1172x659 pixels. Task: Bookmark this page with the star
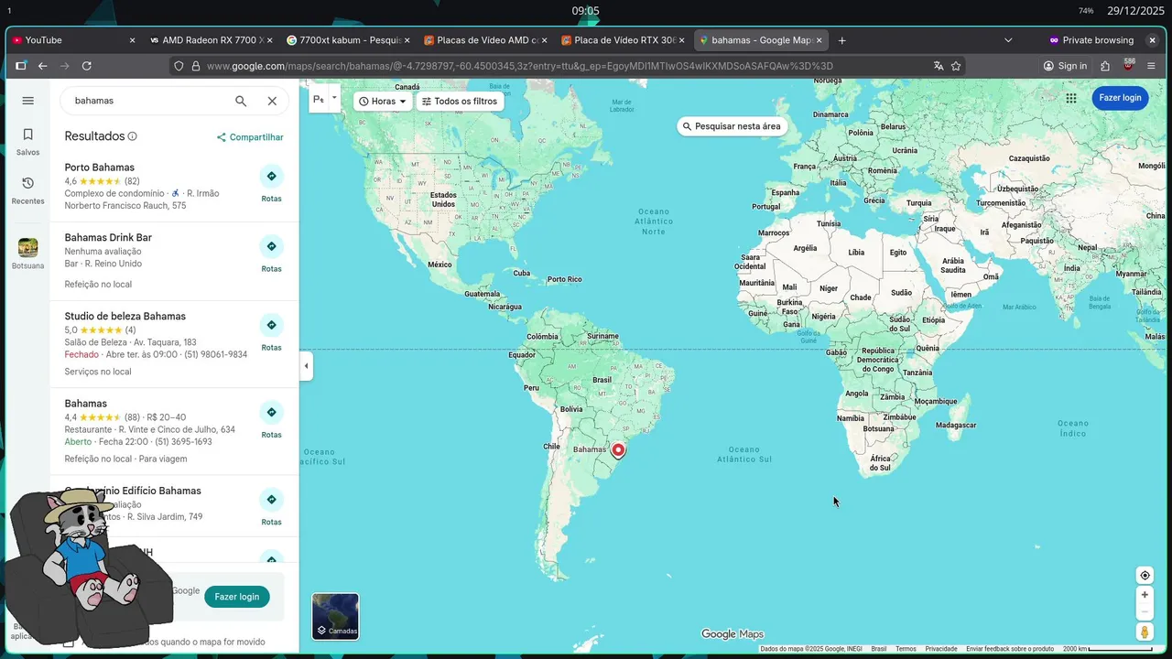pyautogui.click(x=956, y=66)
